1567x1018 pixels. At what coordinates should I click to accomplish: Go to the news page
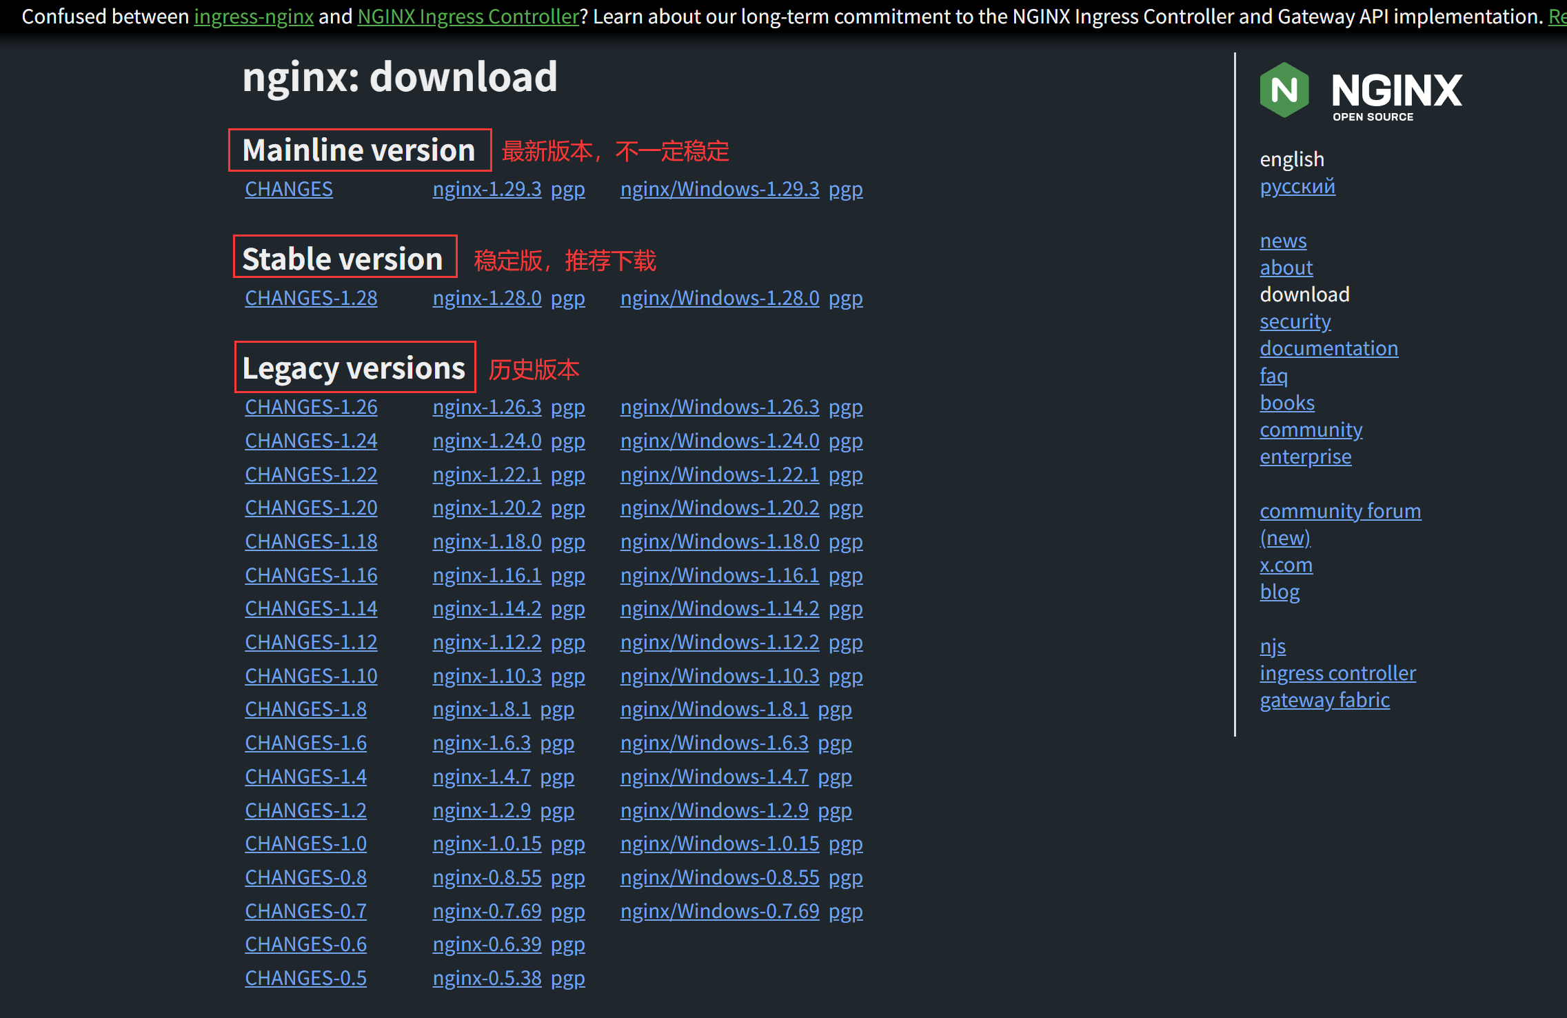pyautogui.click(x=1283, y=241)
